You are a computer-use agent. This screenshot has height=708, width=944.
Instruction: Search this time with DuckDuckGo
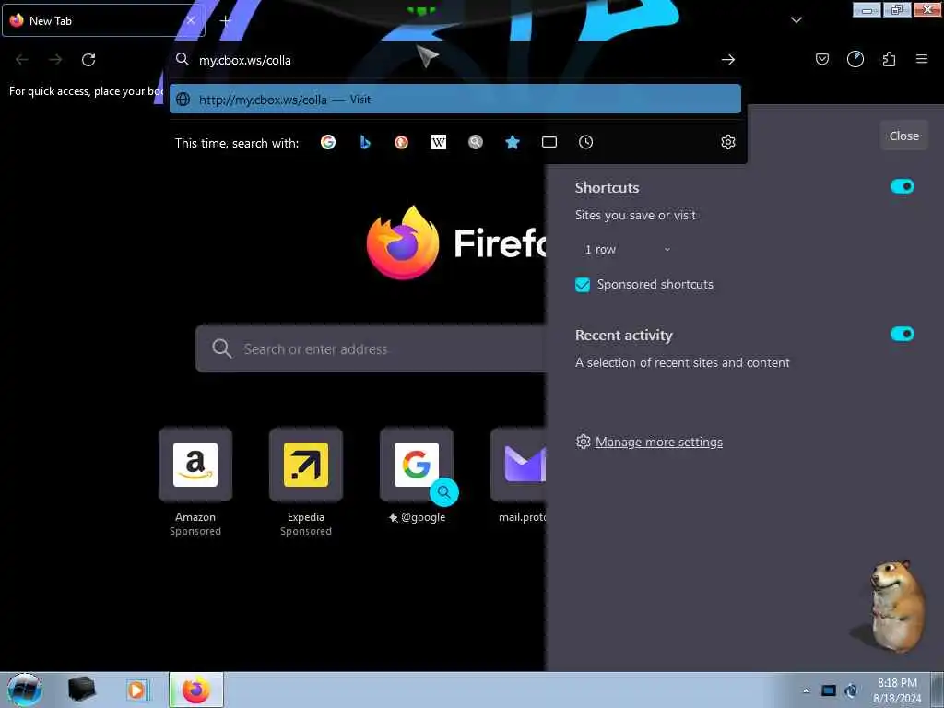pos(402,142)
